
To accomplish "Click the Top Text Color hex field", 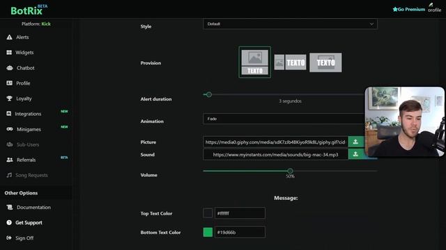I will click(240, 213).
